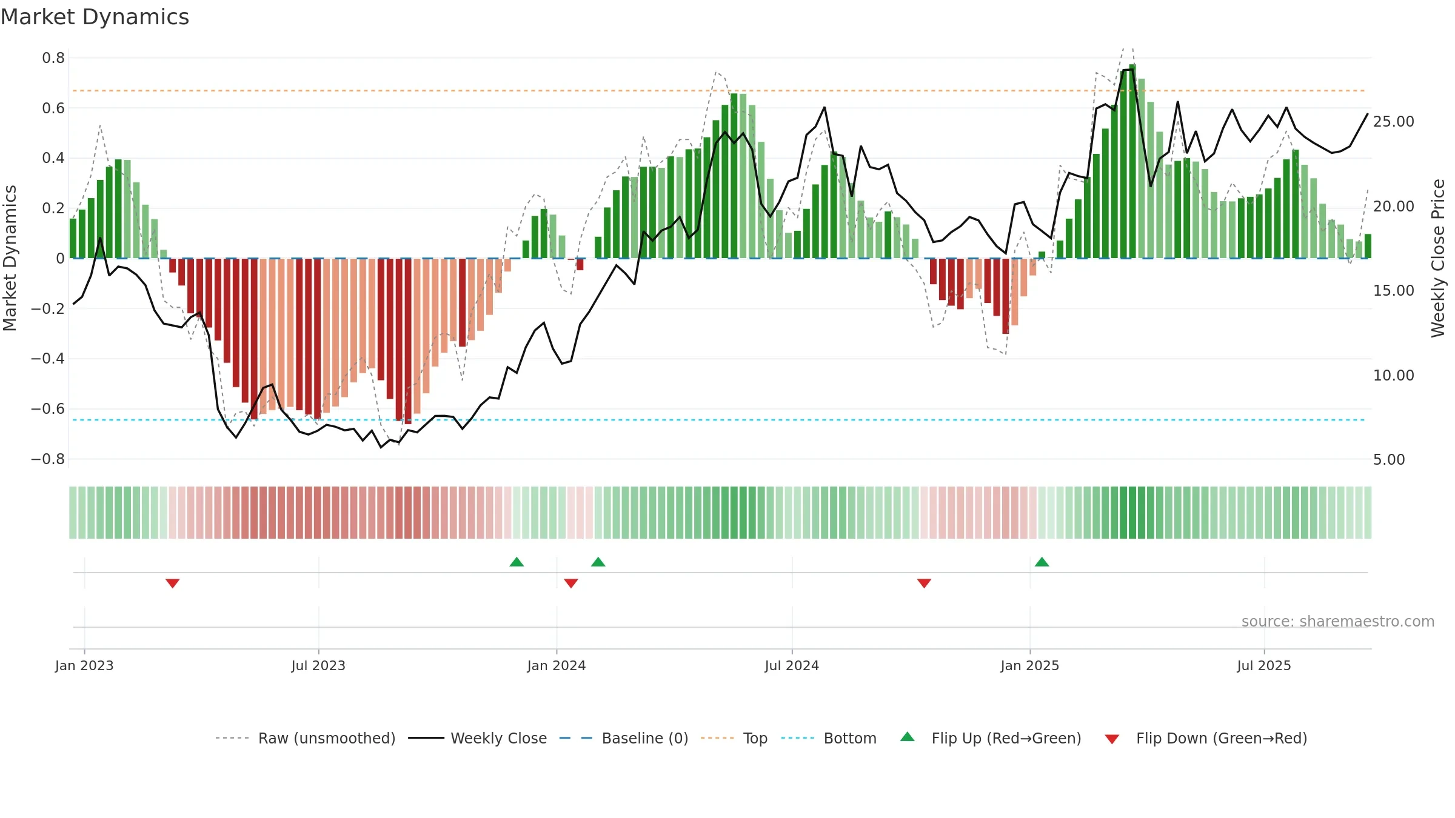Click the −0.6 left axis tick label
Viewport: 1455px width, 818px height.
[48, 409]
